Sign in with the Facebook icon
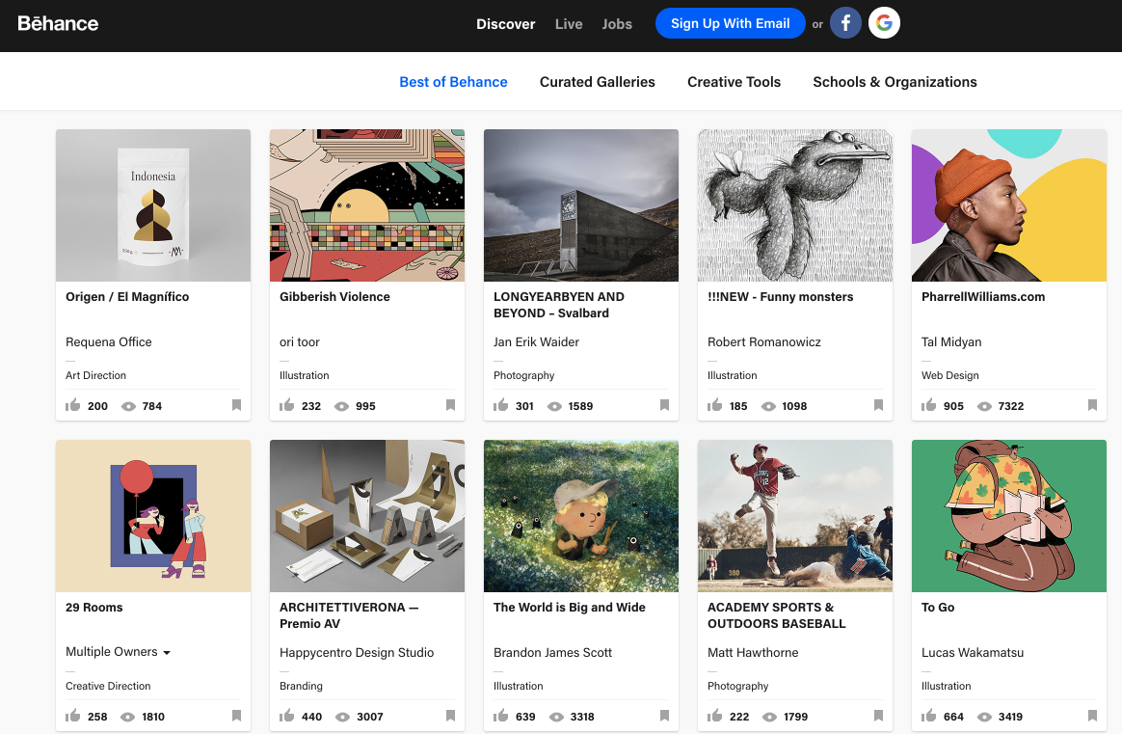 pos(845,23)
